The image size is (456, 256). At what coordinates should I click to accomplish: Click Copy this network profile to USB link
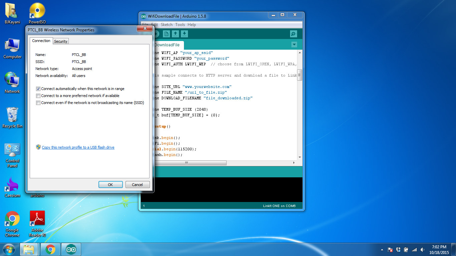[78, 147]
